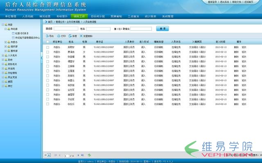Go to previous page arrow in pager
The height and width of the screenshot is (163, 262).
60,155
